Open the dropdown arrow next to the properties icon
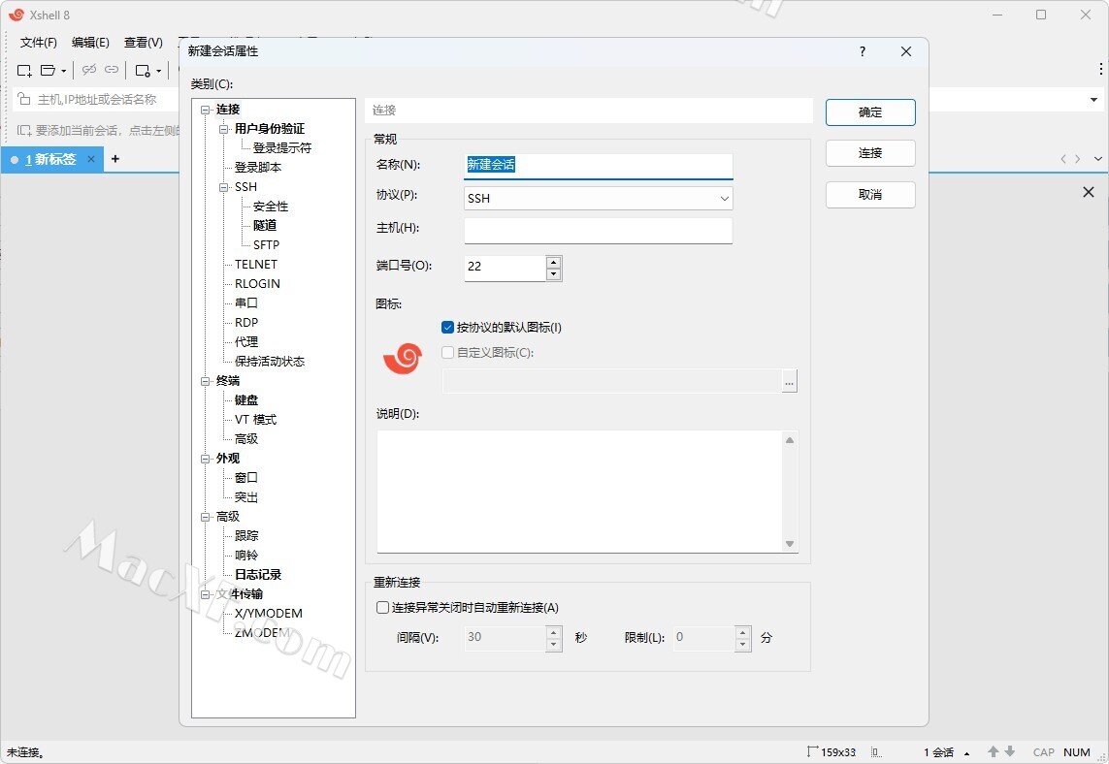This screenshot has height=764, width=1109. click(158, 71)
